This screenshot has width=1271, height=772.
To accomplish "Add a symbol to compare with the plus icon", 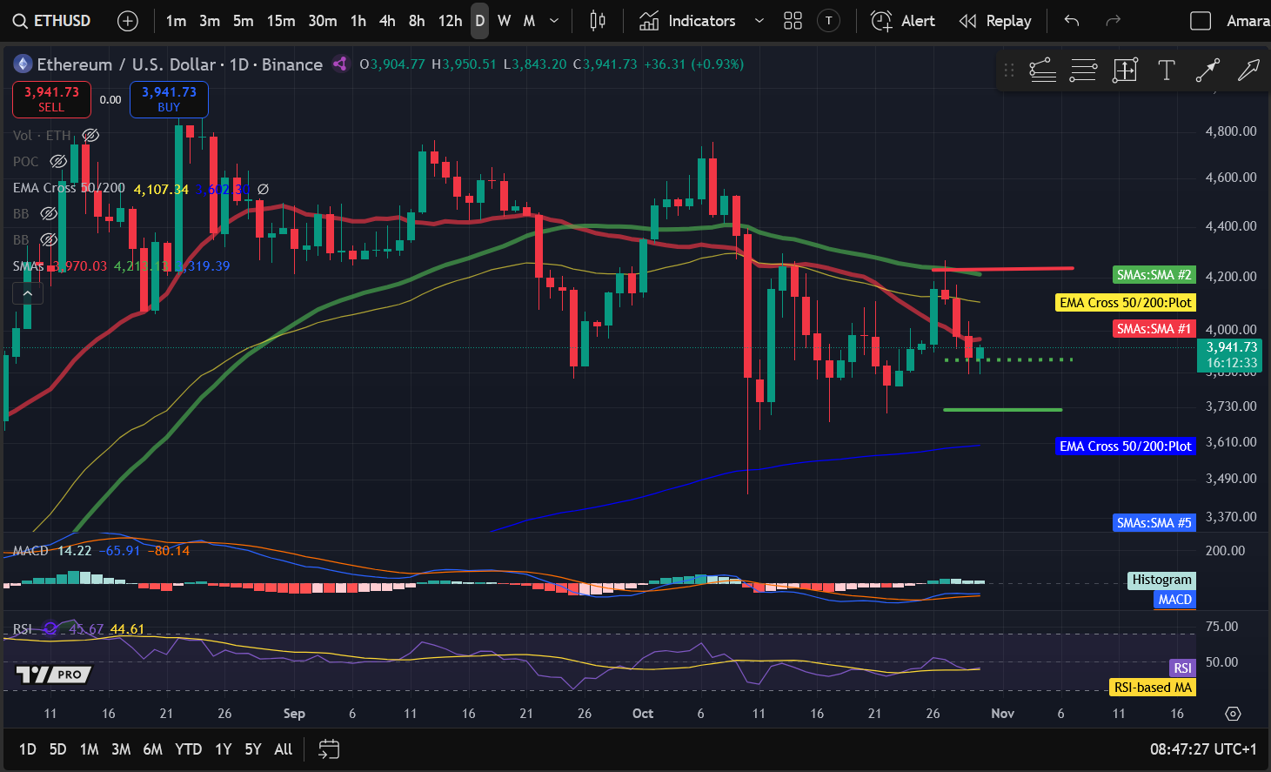I will [x=128, y=21].
